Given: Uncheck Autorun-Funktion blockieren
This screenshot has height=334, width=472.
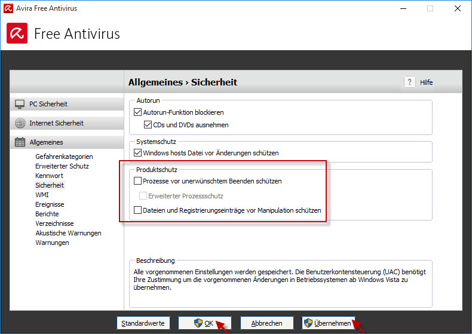Looking at the screenshot, I should [137, 112].
